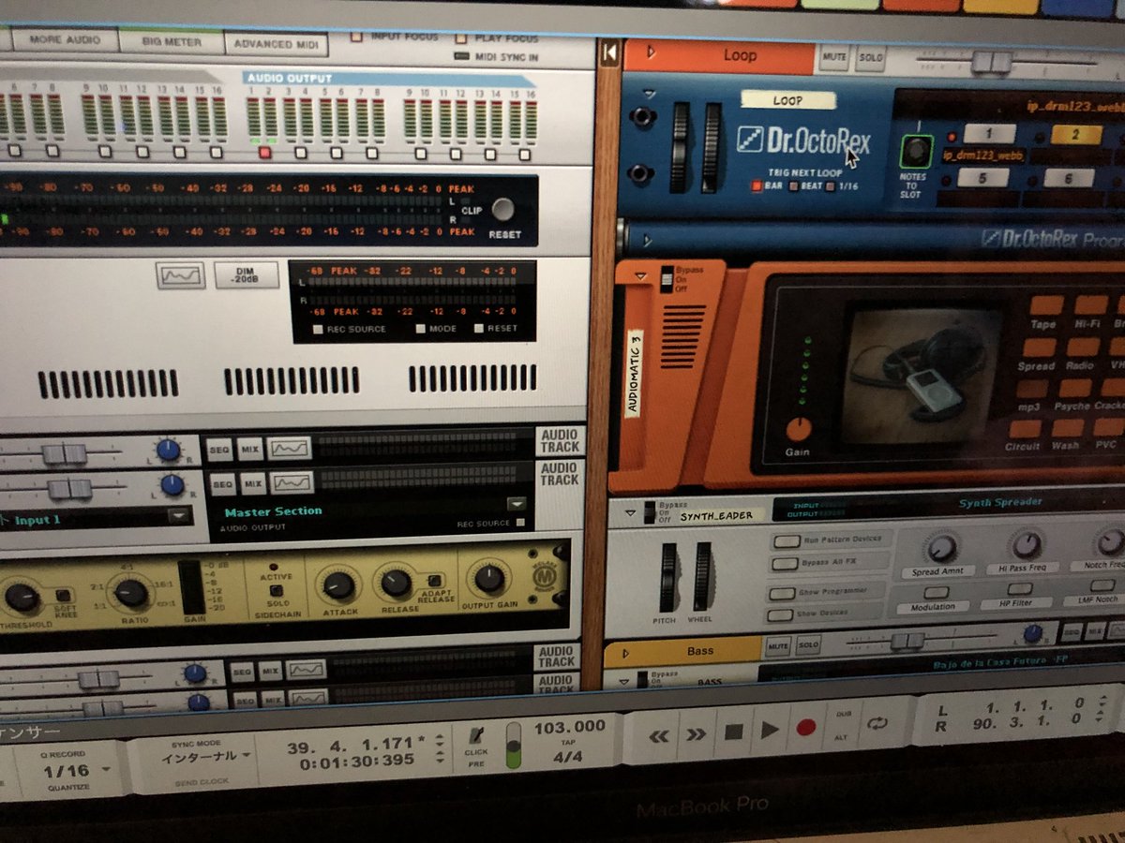Solo the Bass channel

tap(808, 644)
